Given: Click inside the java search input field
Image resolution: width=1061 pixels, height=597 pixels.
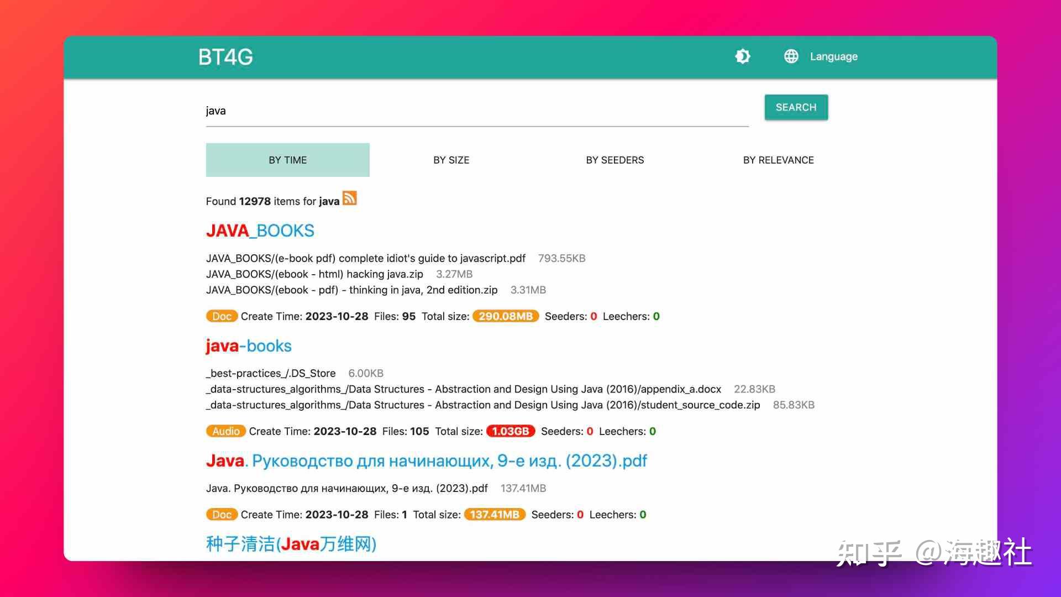Looking at the screenshot, I should (x=475, y=111).
